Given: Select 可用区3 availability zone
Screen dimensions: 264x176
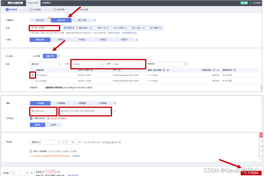Looking at the screenshot, I should click(x=103, y=40).
